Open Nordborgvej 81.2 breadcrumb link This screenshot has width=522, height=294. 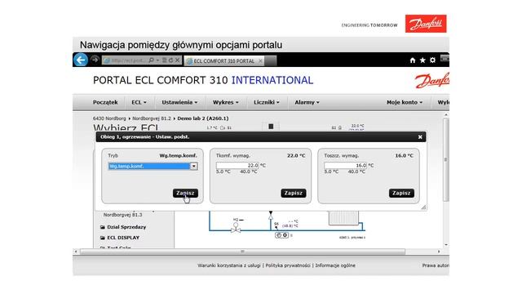152,118
